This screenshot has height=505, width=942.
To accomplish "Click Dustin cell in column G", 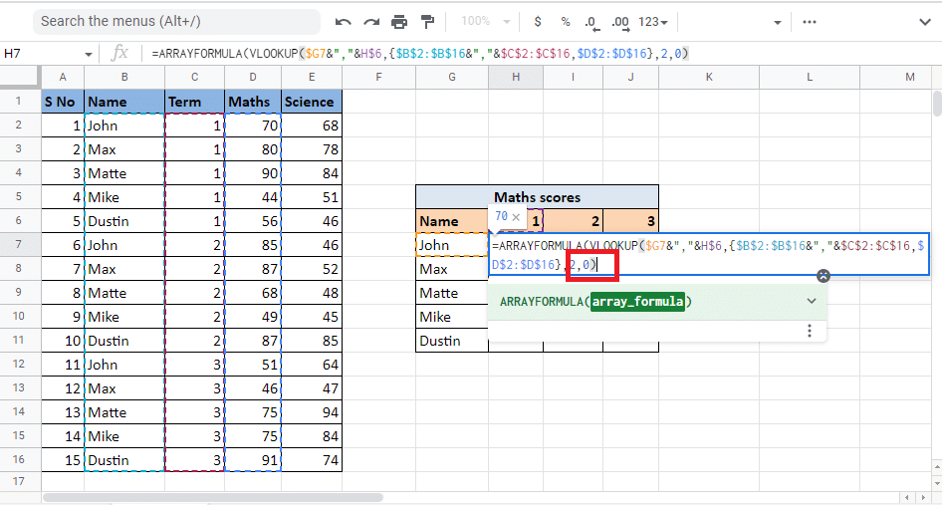I will pos(452,341).
